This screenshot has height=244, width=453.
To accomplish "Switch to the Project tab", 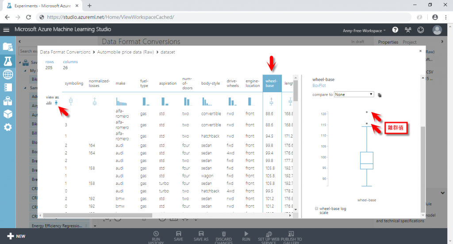I will tap(409, 42).
